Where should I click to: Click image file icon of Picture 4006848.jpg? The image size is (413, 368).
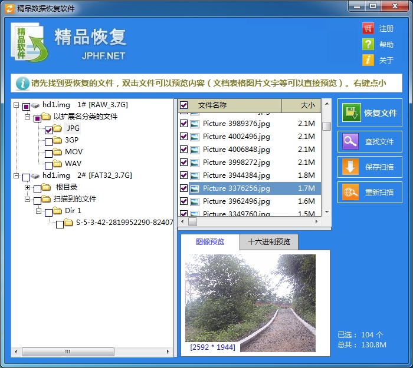(x=195, y=150)
